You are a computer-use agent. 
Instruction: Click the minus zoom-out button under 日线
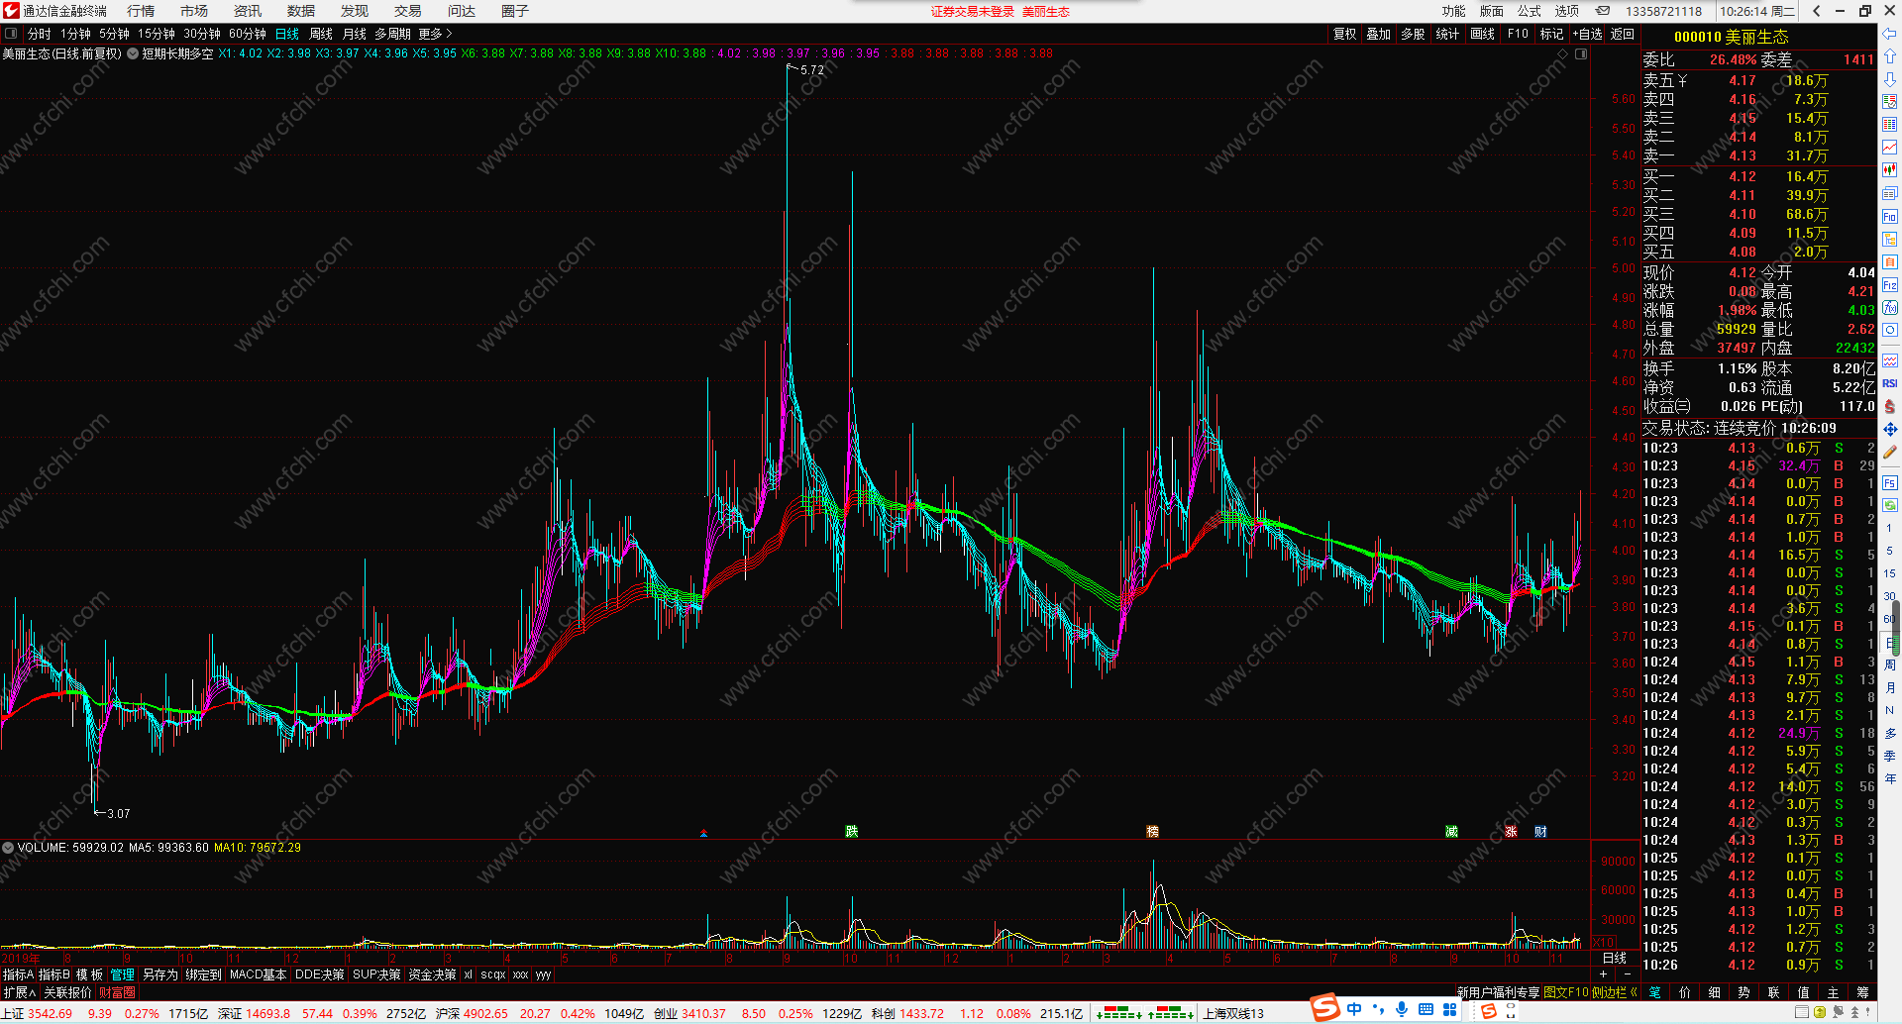pyautogui.click(x=1628, y=974)
